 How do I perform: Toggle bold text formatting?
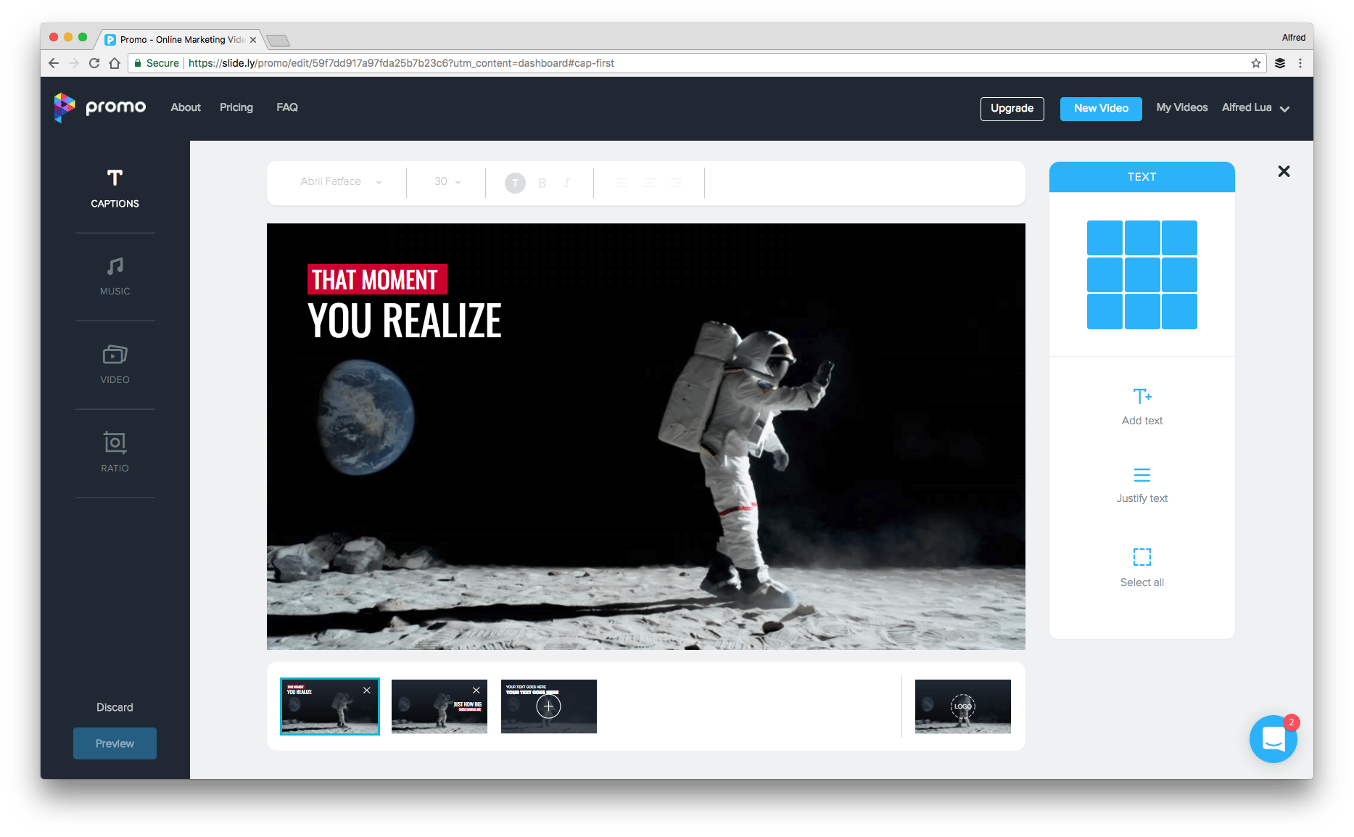coord(541,182)
